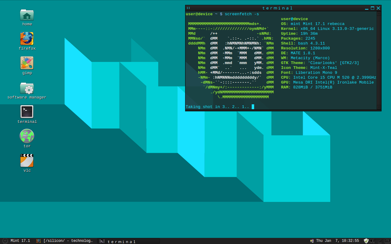Maximize the terminal window

tap(372, 8)
